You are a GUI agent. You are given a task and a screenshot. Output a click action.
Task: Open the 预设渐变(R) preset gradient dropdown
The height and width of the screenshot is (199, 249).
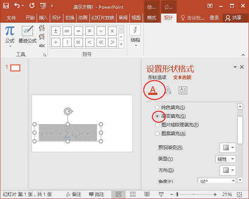pos(228,148)
